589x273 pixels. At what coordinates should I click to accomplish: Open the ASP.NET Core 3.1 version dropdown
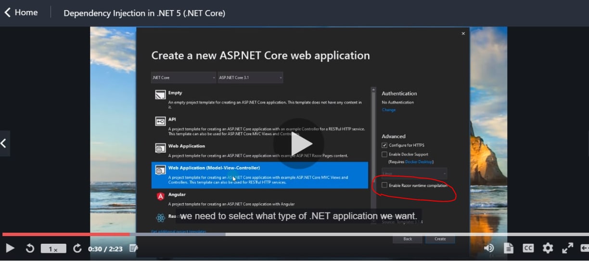250,77
